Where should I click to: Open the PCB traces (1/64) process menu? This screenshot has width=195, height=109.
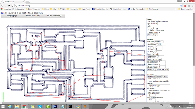pos(54,16)
